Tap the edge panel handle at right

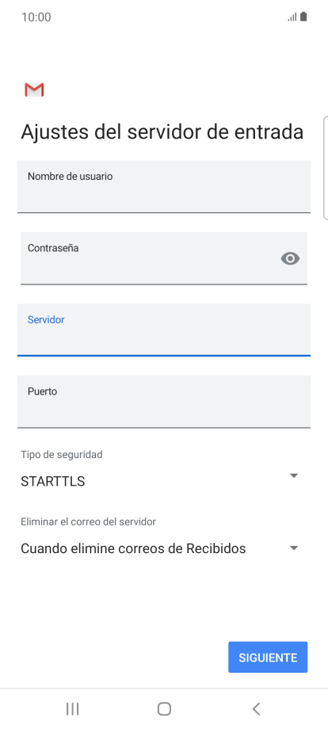pyautogui.click(x=326, y=167)
